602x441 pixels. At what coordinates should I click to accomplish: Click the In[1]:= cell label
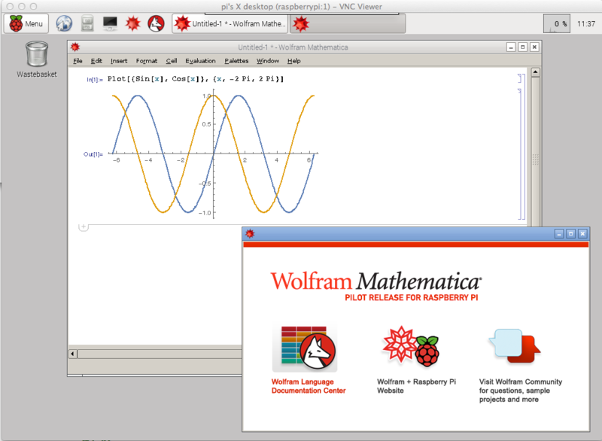coord(95,80)
